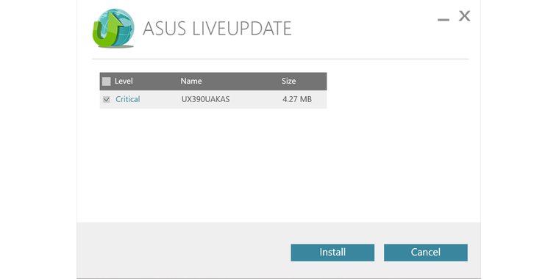559x279 pixels.
Task: Click gray footer area left of Install
Action: (184, 250)
